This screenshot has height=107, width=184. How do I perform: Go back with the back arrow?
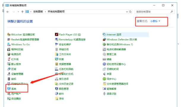coord(8,12)
